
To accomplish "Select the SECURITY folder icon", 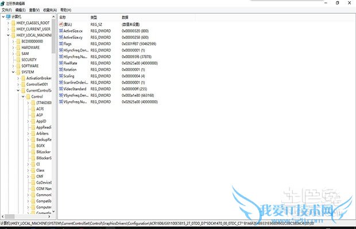I will (x=18, y=60).
